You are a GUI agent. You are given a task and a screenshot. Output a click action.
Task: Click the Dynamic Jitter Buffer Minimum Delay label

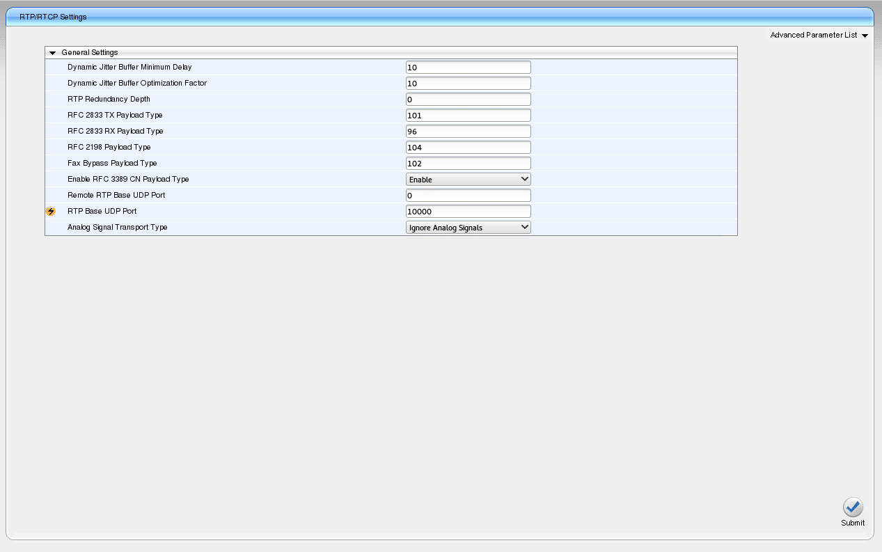129,68
